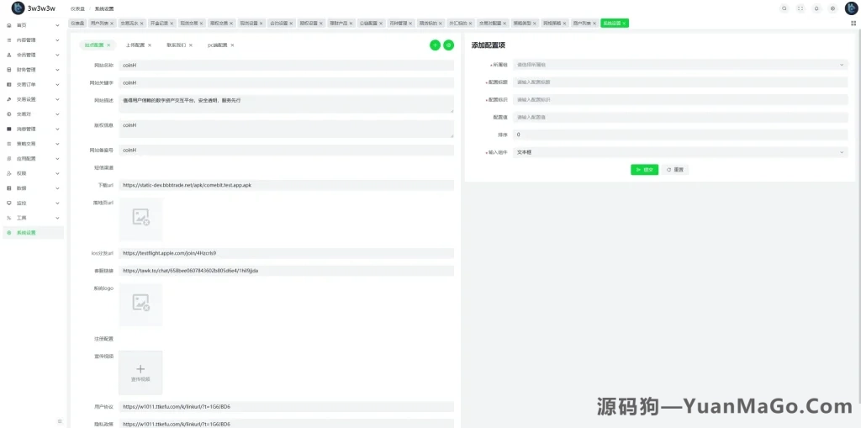The height and width of the screenshot is (428, 861).
Task: Expand the 交易设置 sidebar chevron
Action: 58,99
